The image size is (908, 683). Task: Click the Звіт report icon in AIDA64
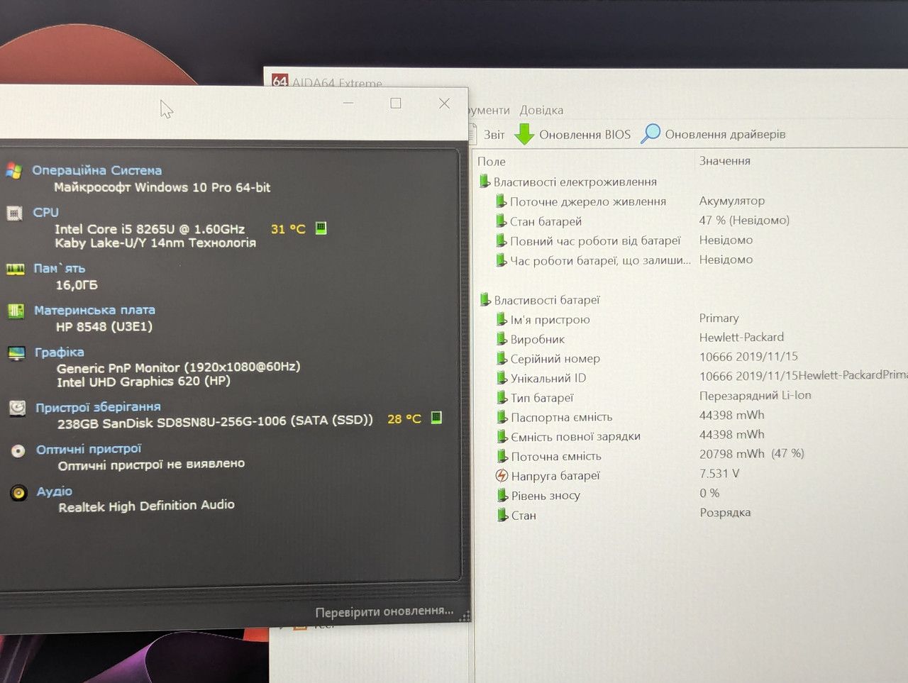(474, 133)
